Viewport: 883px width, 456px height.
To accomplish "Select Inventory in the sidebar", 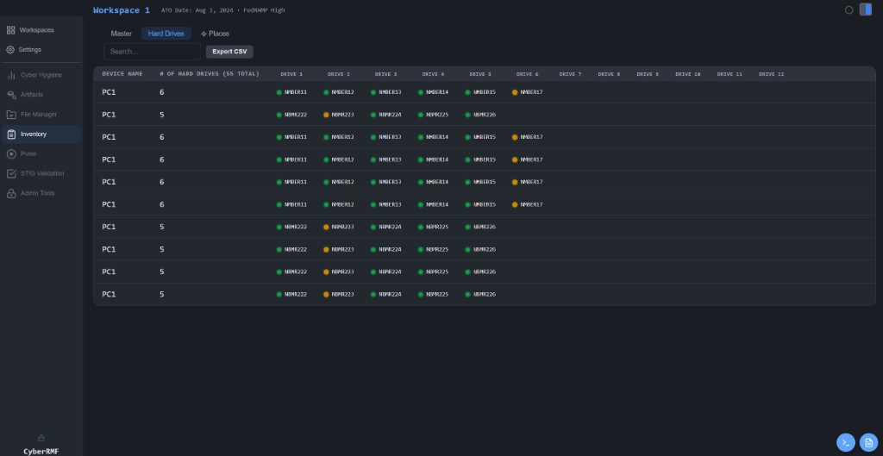I will (34, 134).
